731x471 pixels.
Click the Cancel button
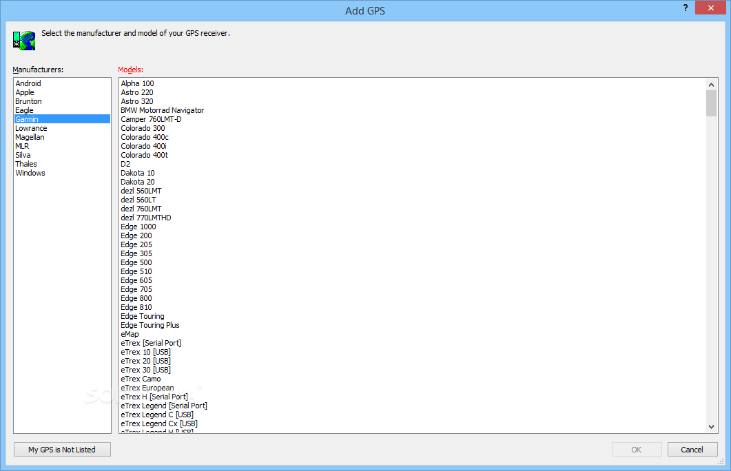tap(692, 450)
